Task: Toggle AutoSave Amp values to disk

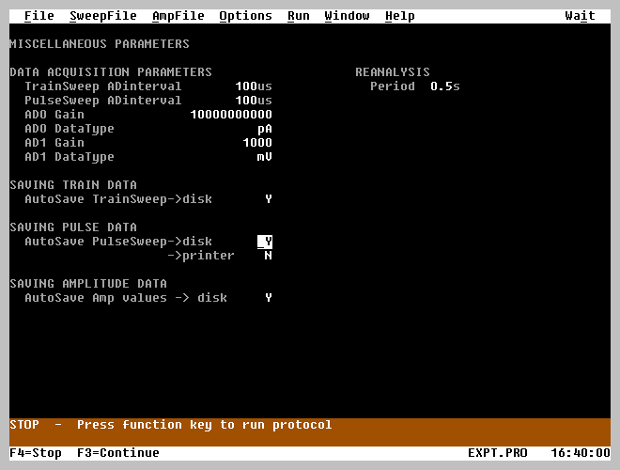Action: tap(268, 298)
